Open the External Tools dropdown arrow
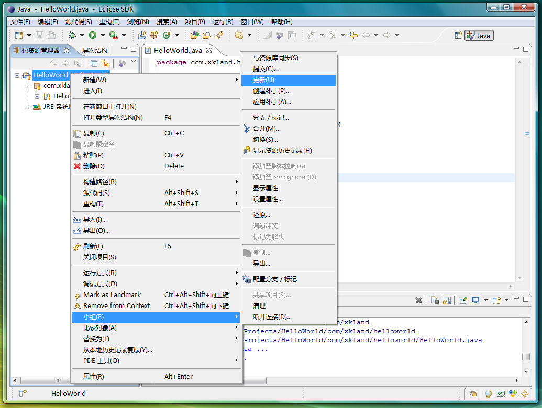This screenshot has height=408, width=542. coord(124,35)
